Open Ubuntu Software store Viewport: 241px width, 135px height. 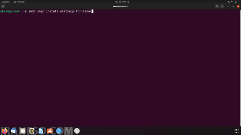(50, 131)
